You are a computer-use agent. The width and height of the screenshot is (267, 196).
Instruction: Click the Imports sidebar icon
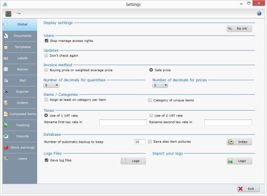(x=6, y=136)
